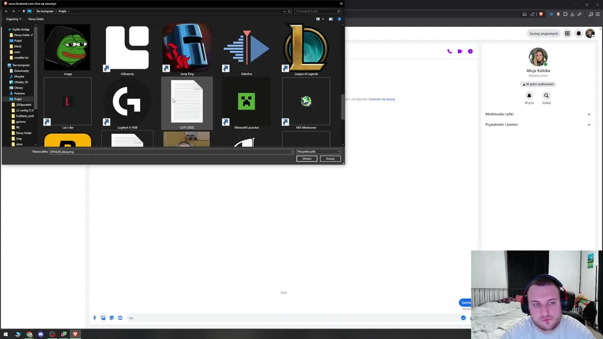Image resolution: width=603 pixels, height=339 pixels.
Task: Open the filename history dropdown arrow
Action: pos(292,152)
